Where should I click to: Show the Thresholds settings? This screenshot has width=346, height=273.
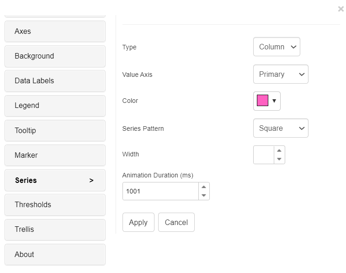tap(55, 205)
